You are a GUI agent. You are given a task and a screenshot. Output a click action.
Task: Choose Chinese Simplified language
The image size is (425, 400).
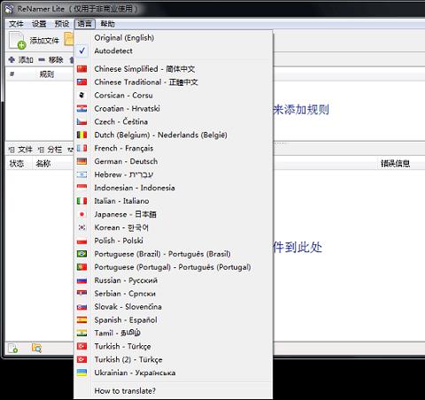(x=174, y=69)
